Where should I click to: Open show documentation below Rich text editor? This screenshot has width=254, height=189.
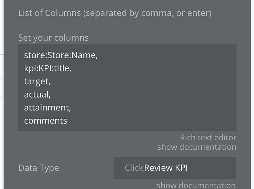tap(197, 147)
